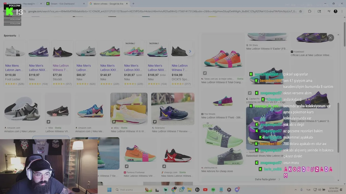Switch to the Stream - Kick Dashboard tab

(63, 4)
